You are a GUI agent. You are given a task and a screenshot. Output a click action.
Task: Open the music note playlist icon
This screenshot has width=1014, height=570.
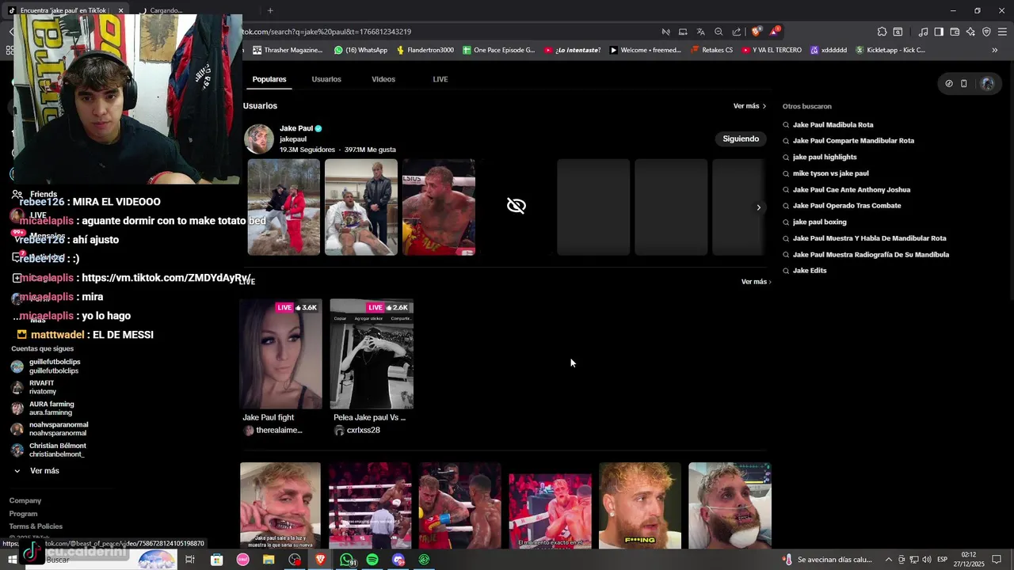[923, 32]
